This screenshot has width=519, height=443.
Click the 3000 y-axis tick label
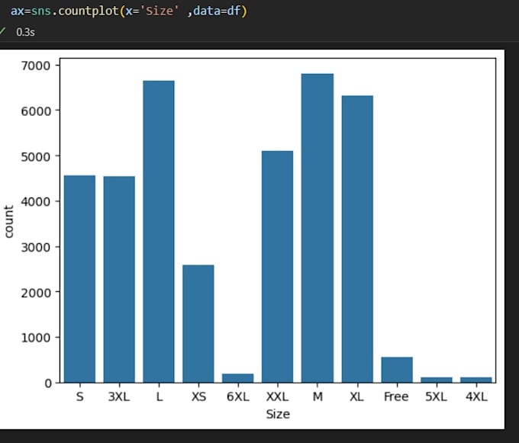[x=36, y=247]
